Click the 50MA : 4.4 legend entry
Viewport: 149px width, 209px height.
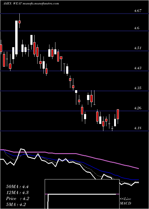(17, 186)
